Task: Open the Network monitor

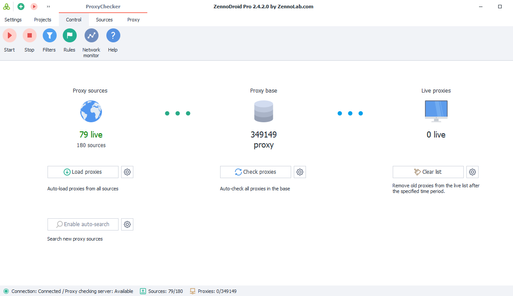Action: click(91, 35)
